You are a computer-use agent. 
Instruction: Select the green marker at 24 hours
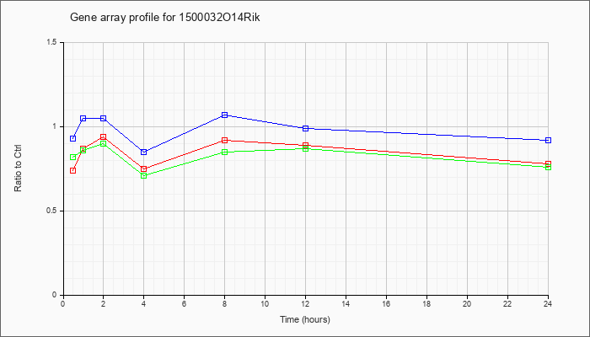[548, 167]
